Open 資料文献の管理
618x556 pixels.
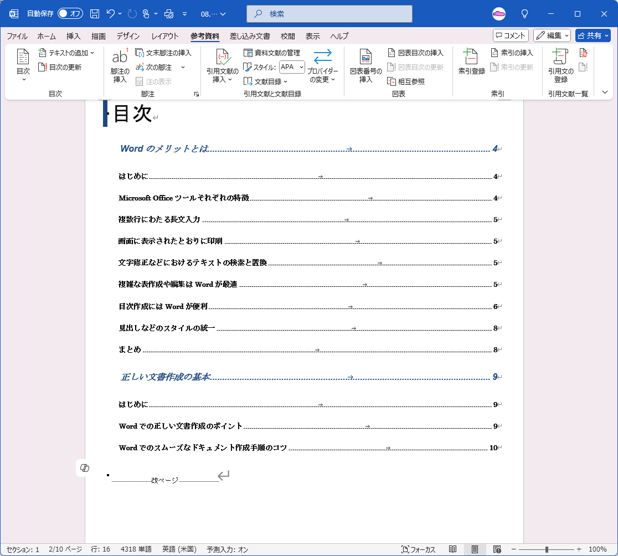(272, 53)
